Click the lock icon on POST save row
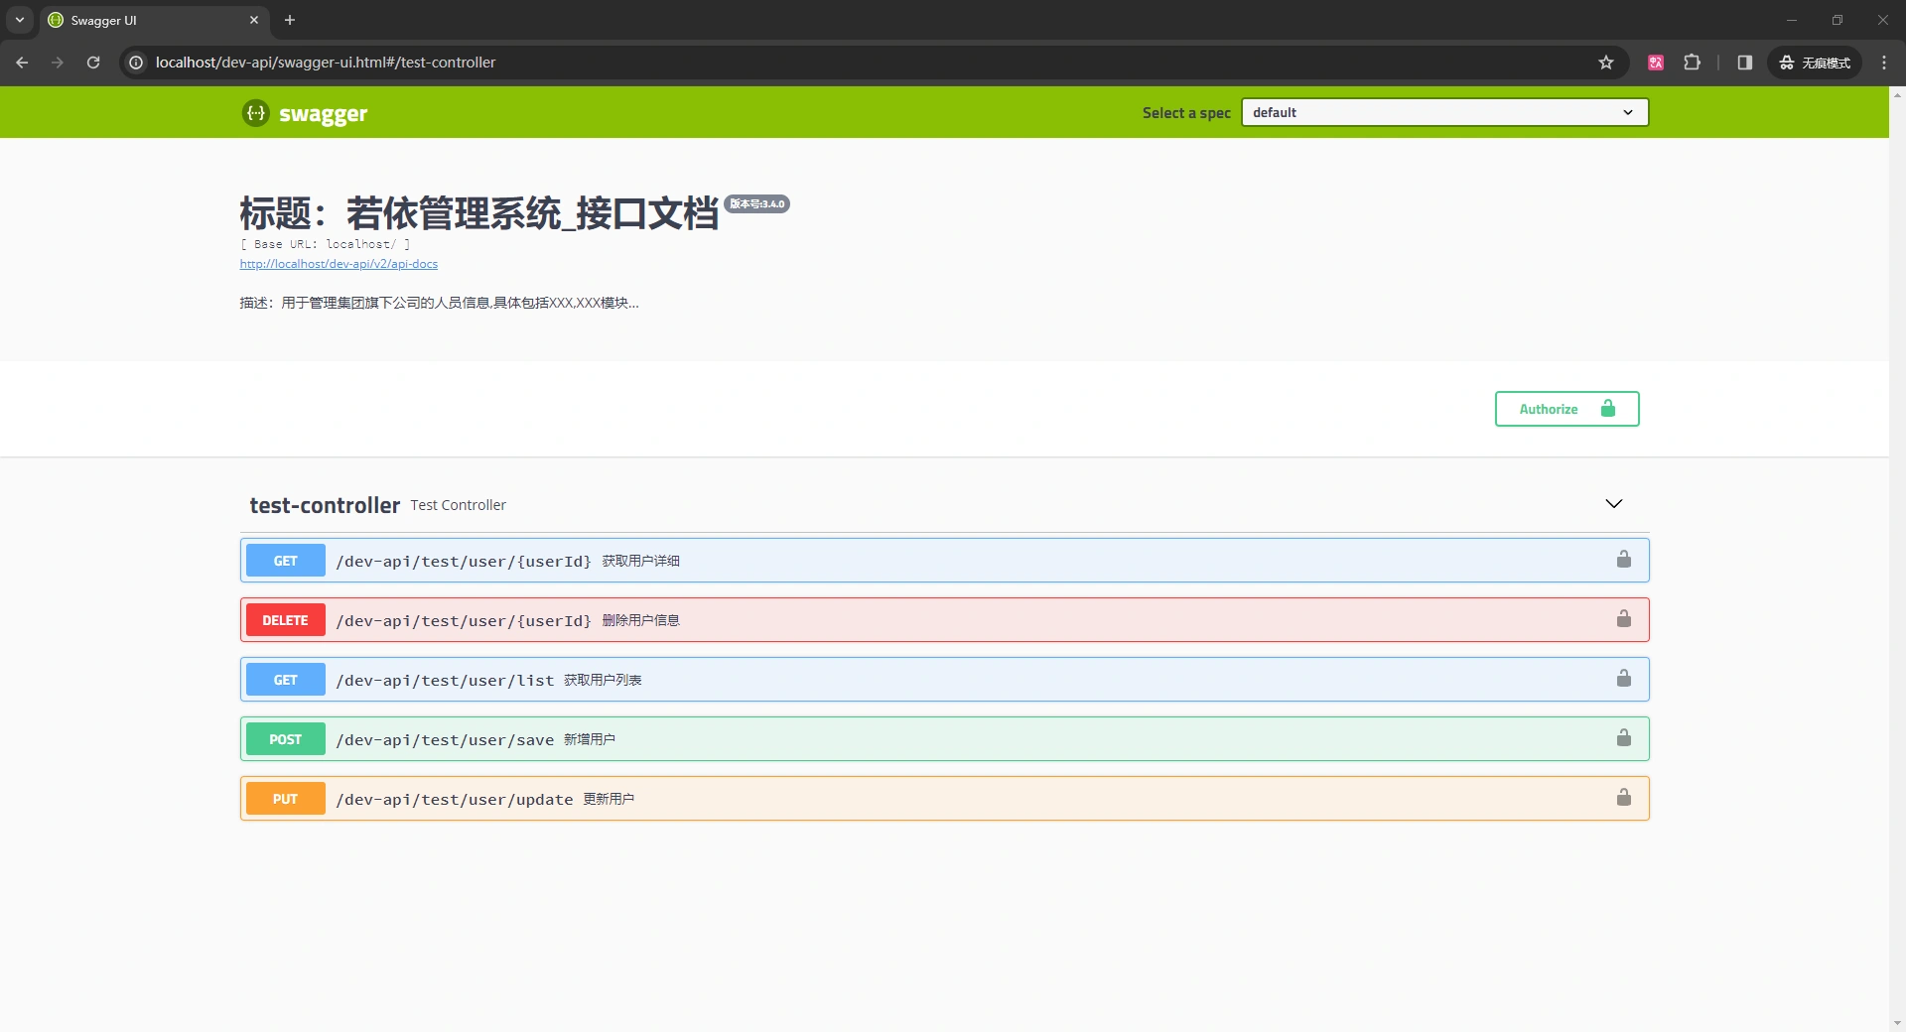 [1623, 738]
